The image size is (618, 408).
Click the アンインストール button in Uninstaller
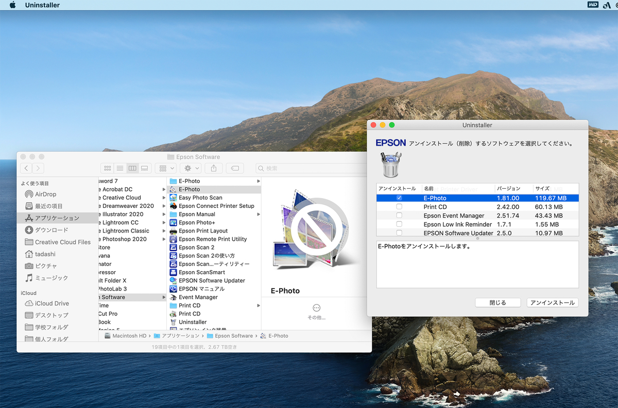(553, 303)
